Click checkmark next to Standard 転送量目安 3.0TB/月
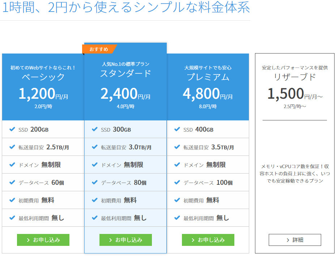This screenshot has height=256, width=336. (95, 147)
